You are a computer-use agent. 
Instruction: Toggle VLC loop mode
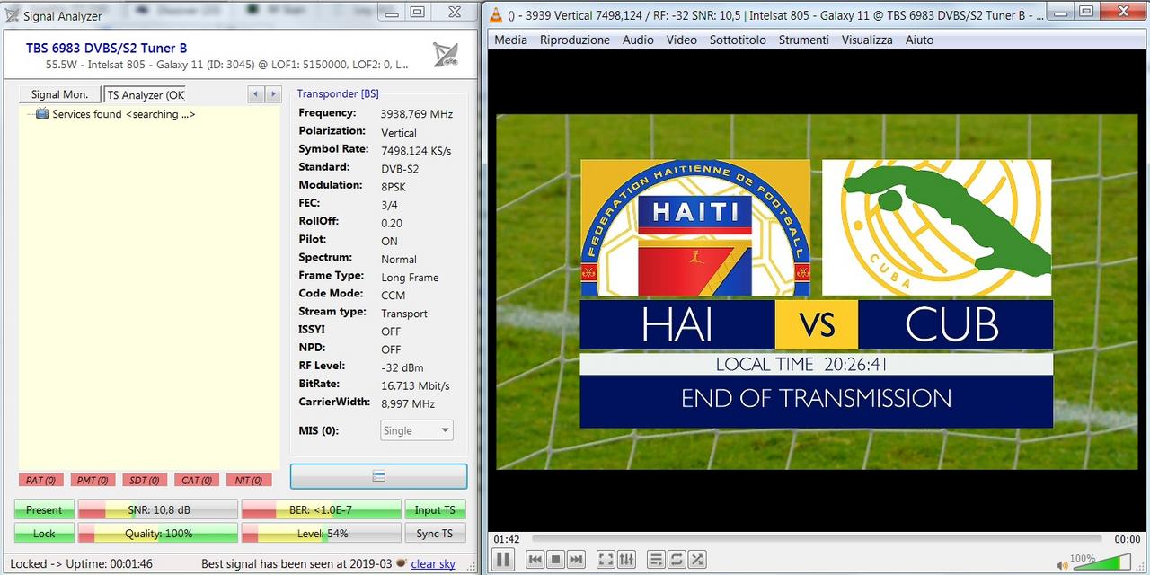point(677,559)
